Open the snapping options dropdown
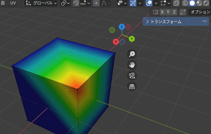 [x=85, y=3]
